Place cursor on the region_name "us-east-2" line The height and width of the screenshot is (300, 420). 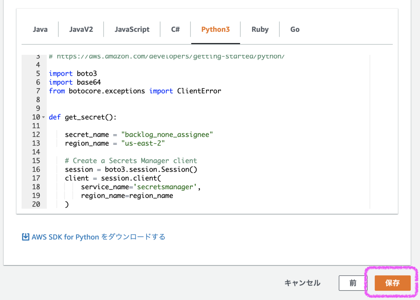point(114,144)
